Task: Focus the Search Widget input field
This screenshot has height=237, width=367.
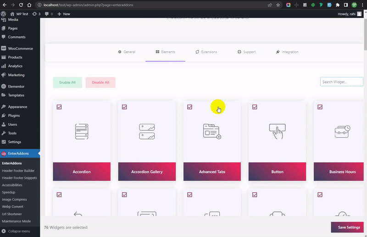Action: (341, 82)
